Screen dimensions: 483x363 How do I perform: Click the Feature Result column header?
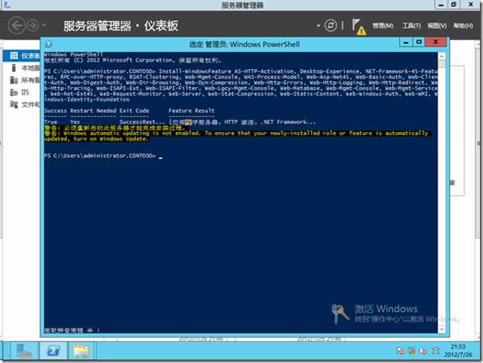click(x=192, y=111)
